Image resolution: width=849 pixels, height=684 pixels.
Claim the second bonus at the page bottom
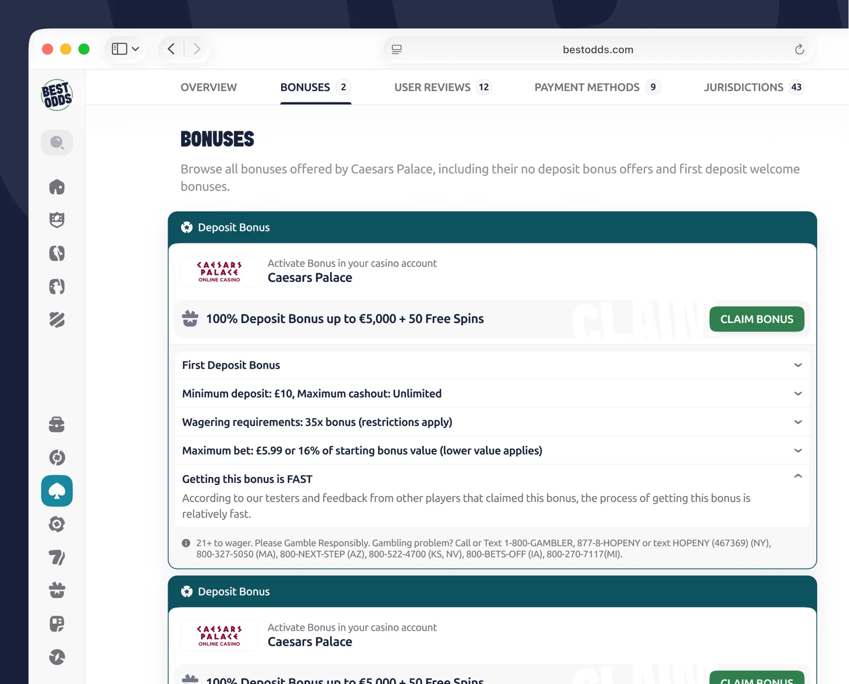[x=757, y=678]
